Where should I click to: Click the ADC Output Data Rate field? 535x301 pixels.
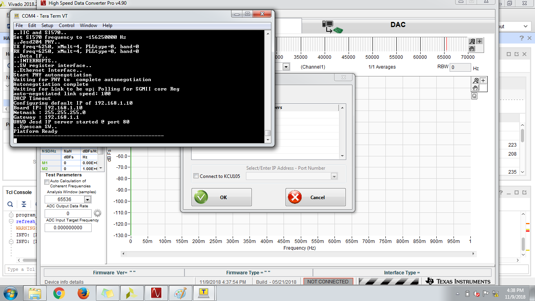point(68,214)
